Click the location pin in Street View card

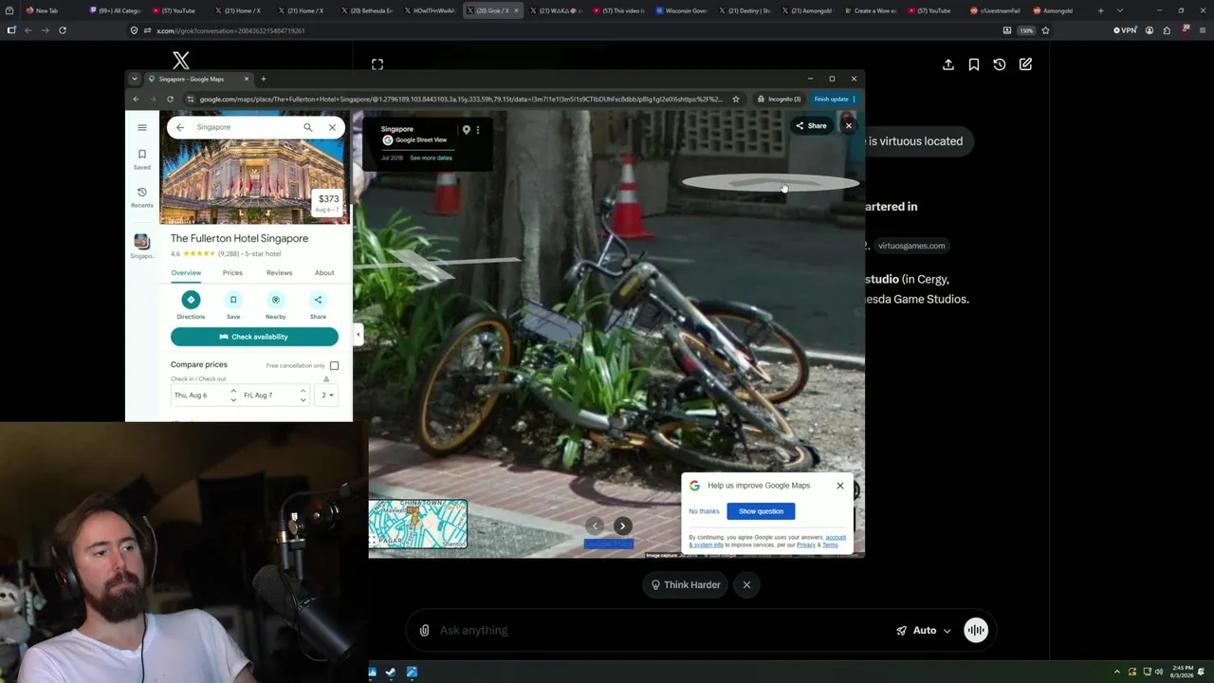[x=466, y=130]
